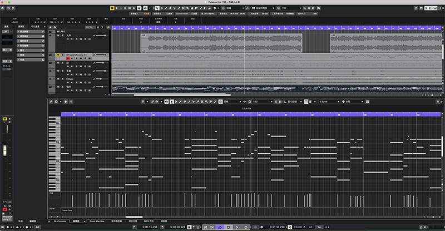Open the 1/32 quantize dropdown in Key Editor

[262, 102]
